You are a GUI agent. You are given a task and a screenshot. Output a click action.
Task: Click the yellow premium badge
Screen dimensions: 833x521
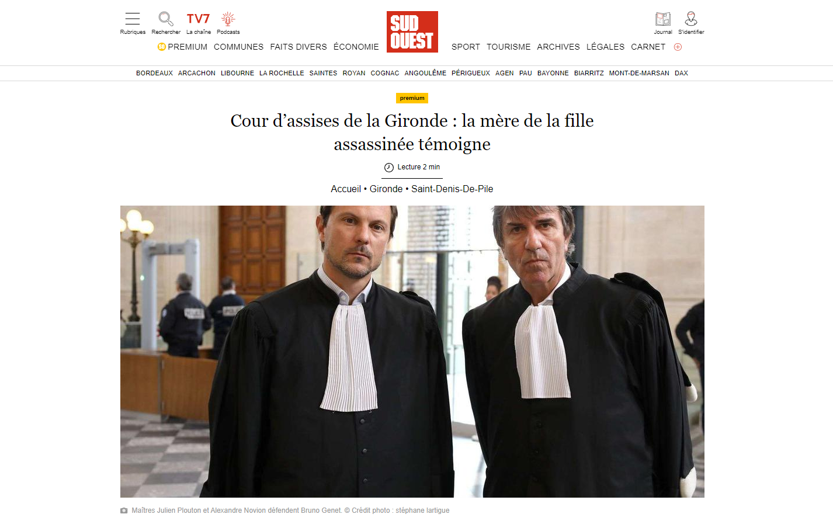click(x=412, y=98)
